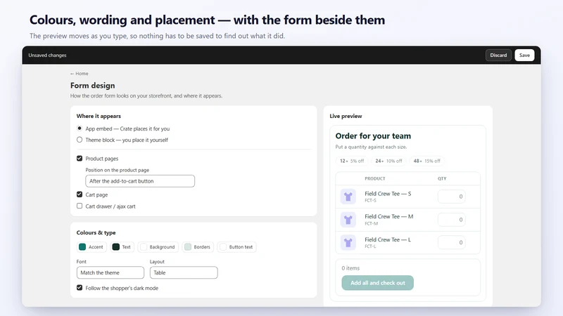Click the Live preview label
The height and width of the screenshot is (316, 563).
[x=346, y=116]
